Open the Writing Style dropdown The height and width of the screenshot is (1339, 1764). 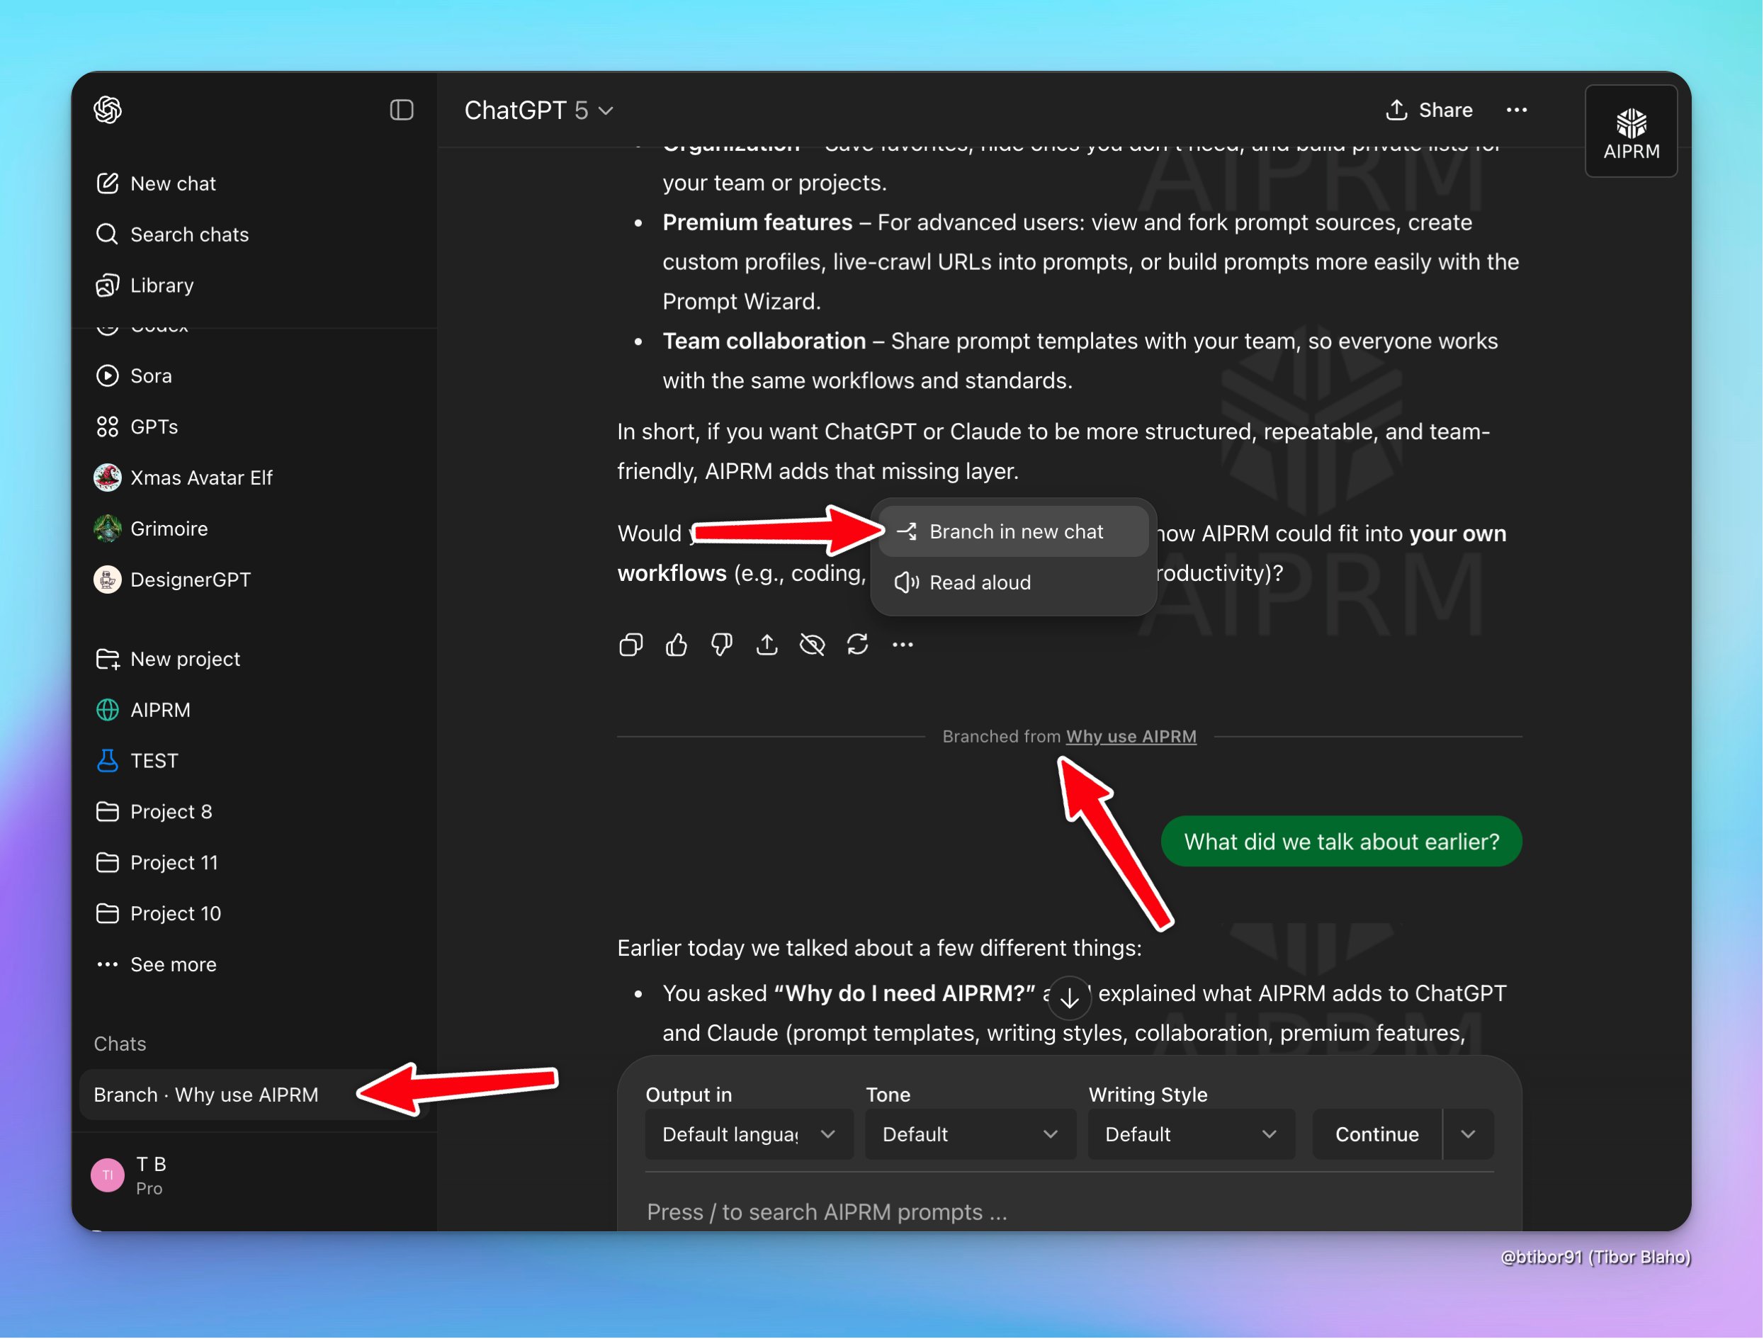1192,1135
